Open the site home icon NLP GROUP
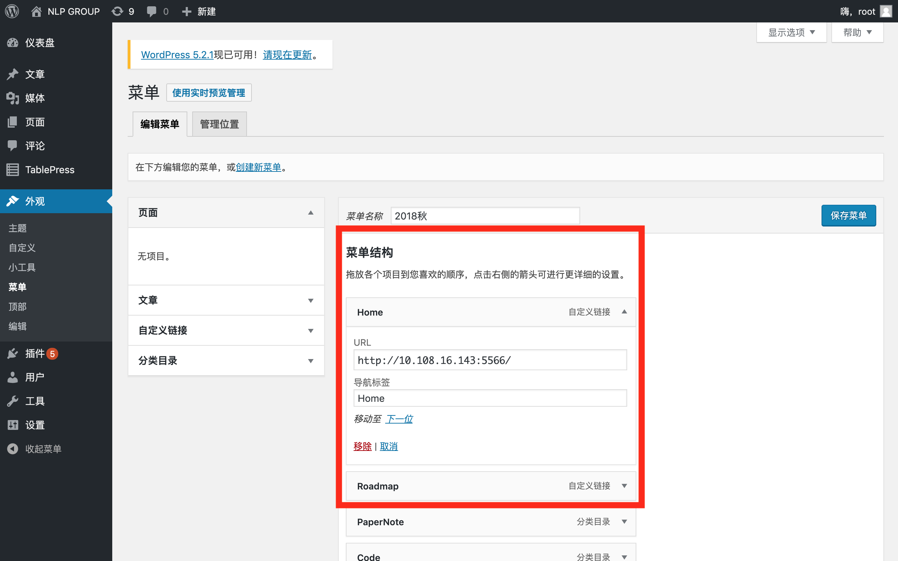The image size is (898, 561). tap(36, 12)
